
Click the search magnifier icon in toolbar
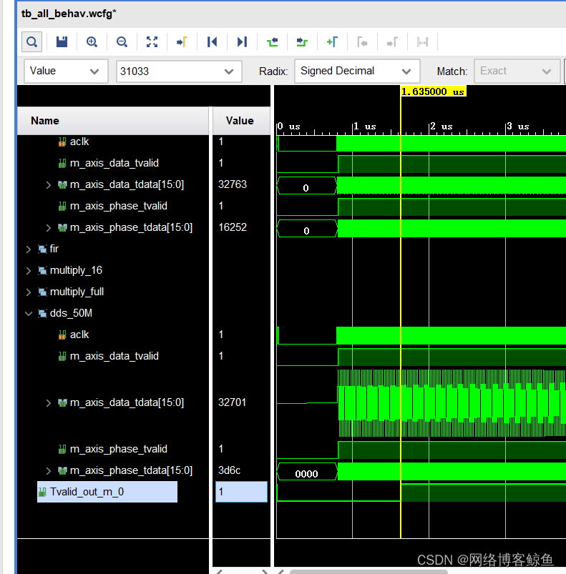coord(31,42)
